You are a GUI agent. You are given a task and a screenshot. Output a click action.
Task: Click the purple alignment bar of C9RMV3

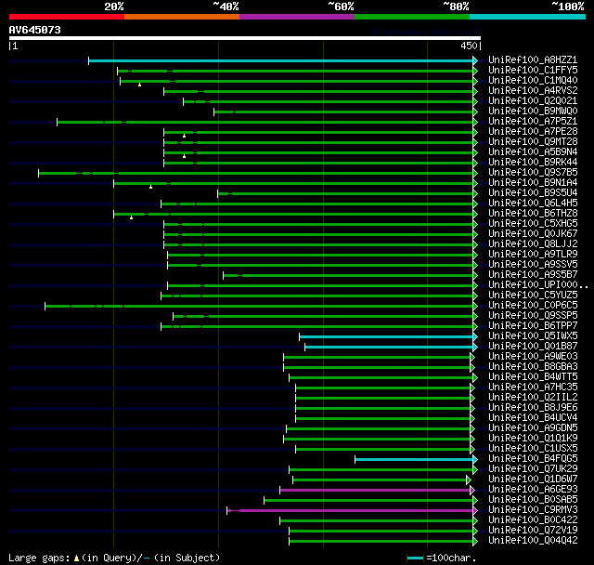point(350,511)
